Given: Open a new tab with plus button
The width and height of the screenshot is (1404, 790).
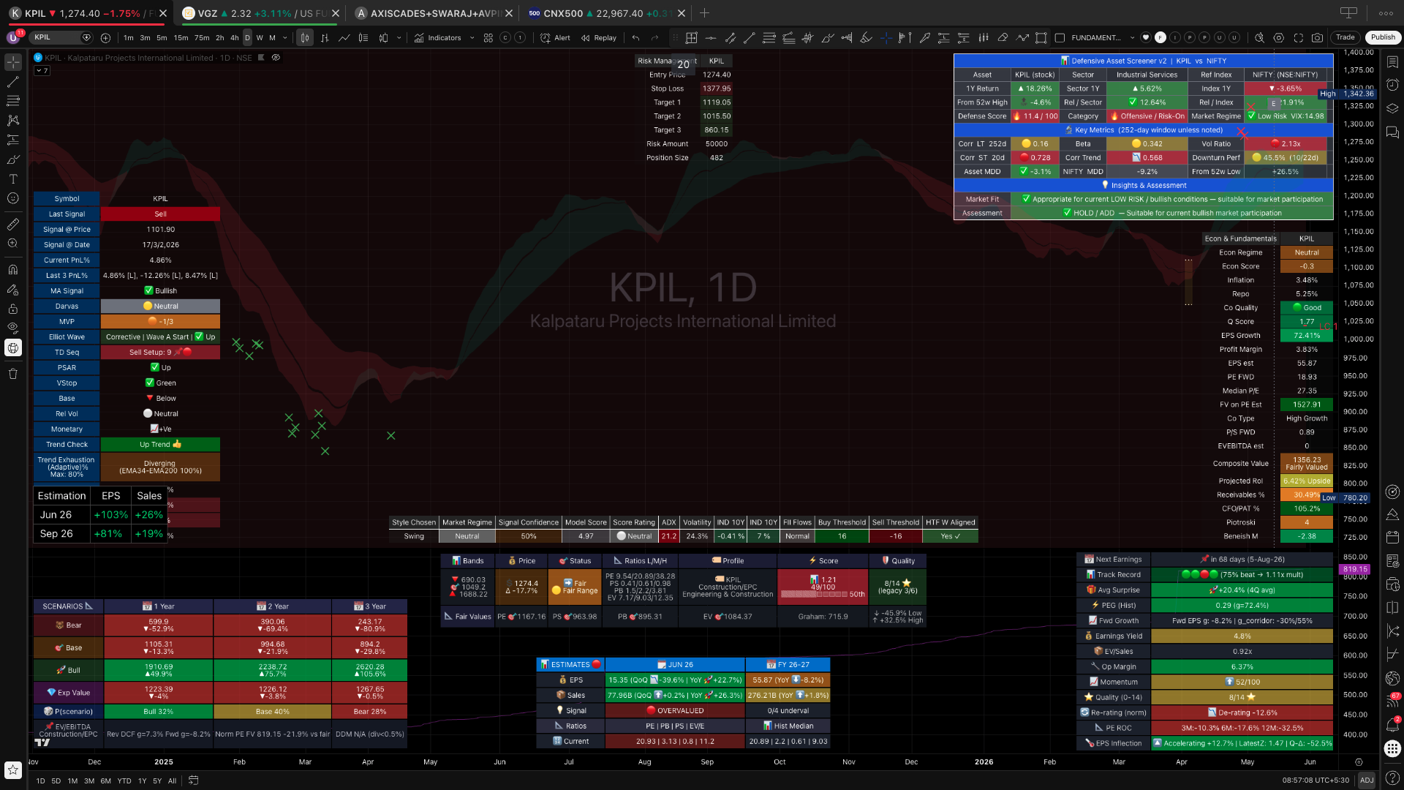Looking at the screenshot, I should (x=704, y=12).
